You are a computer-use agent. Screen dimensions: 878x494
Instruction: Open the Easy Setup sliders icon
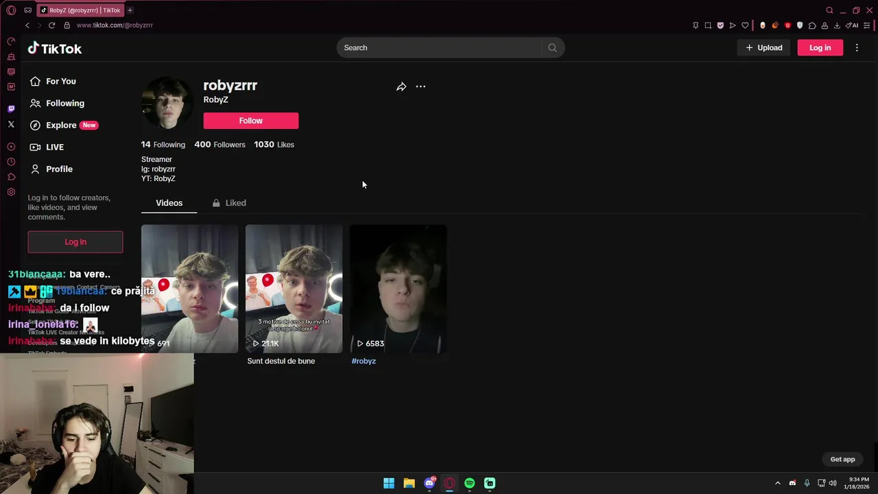[x=868, y=25]
